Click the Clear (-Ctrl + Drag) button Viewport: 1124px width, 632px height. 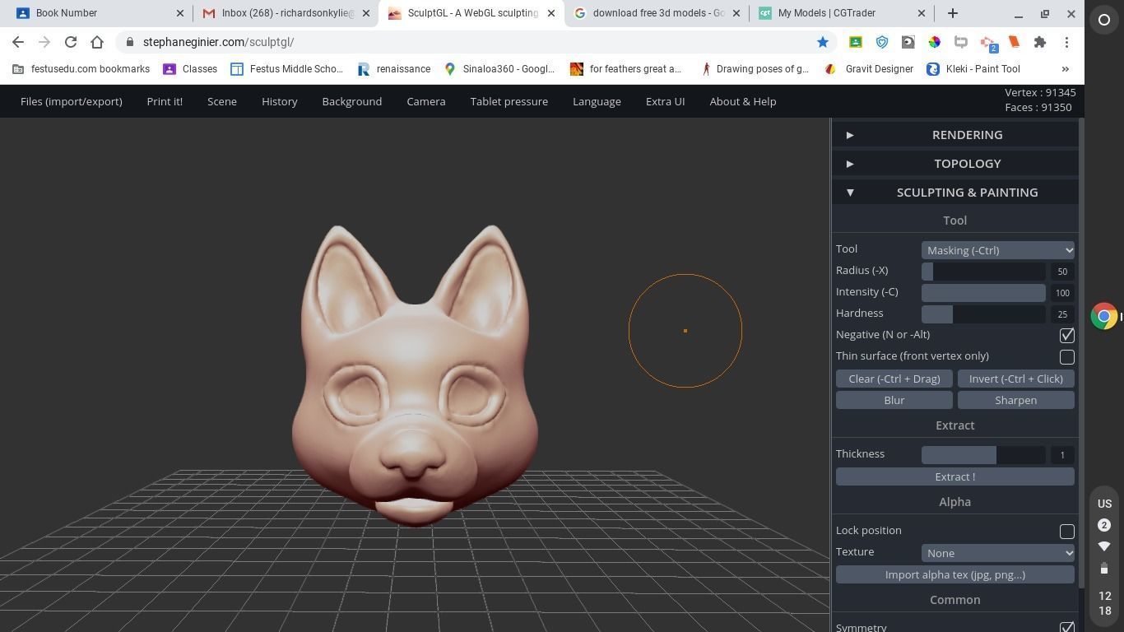coord(894,379)
